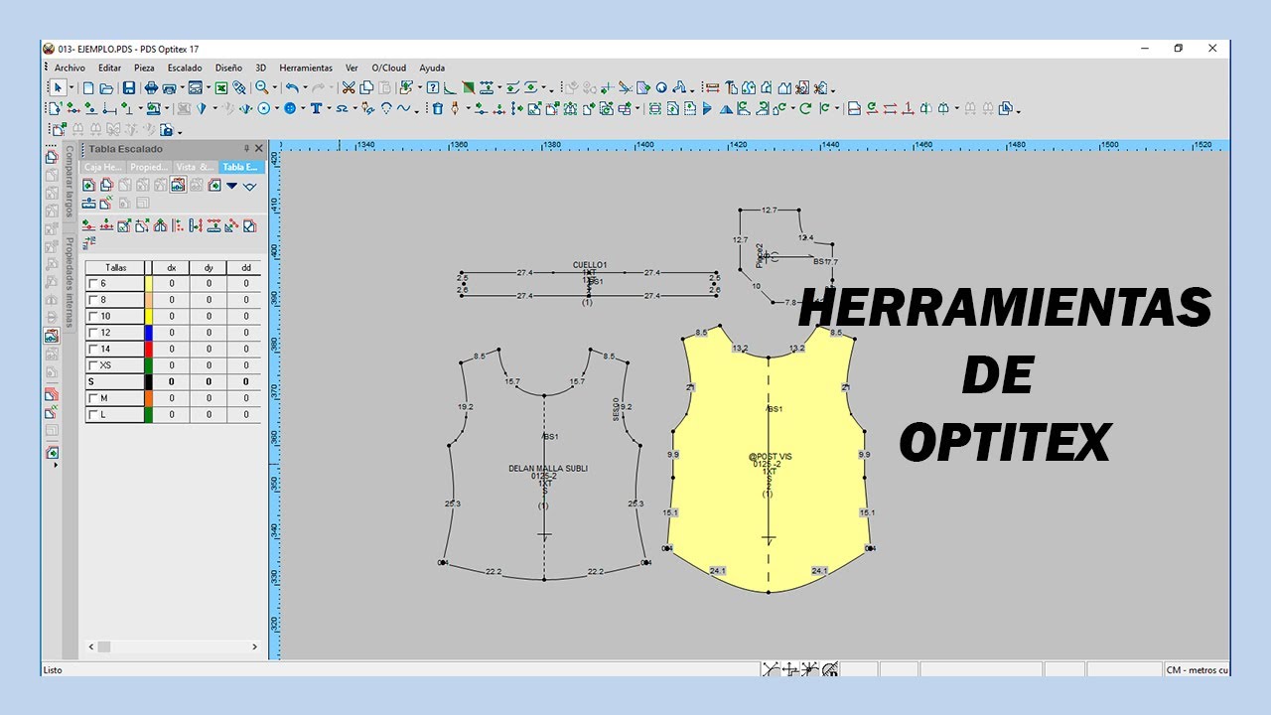Open the Archivo menu

pos(70,68)
